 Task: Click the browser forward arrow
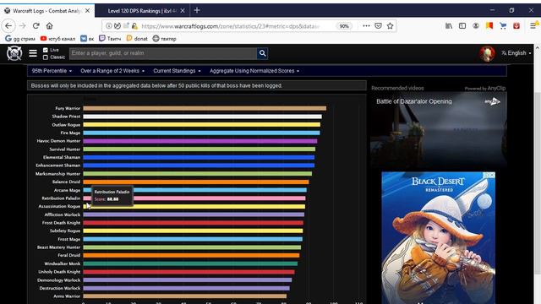pyautogui.click(x=23, y=26)
